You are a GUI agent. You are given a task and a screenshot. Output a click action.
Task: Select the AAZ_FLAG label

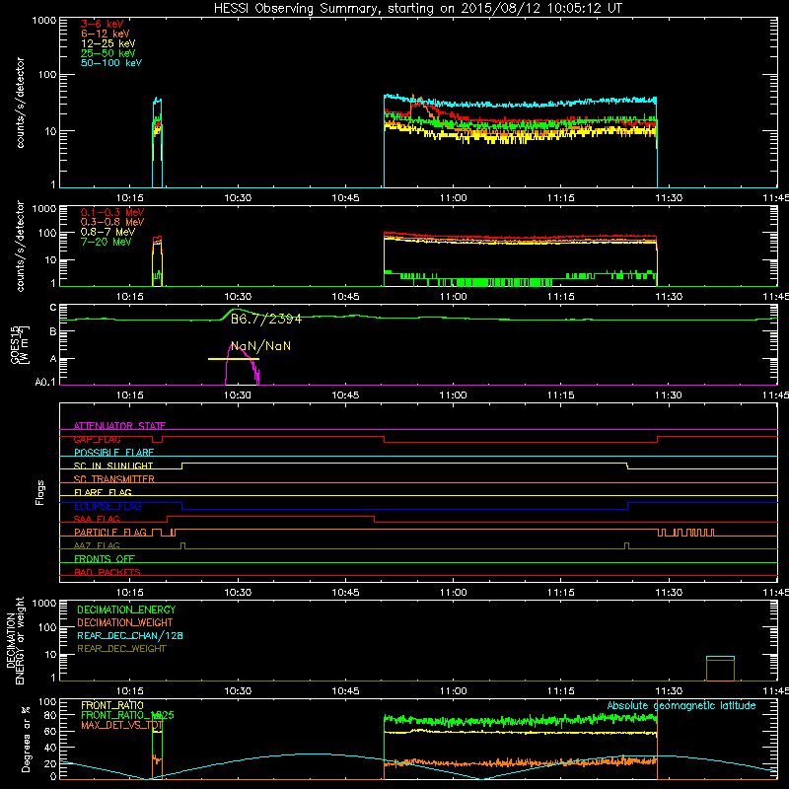tap(97, 545)
